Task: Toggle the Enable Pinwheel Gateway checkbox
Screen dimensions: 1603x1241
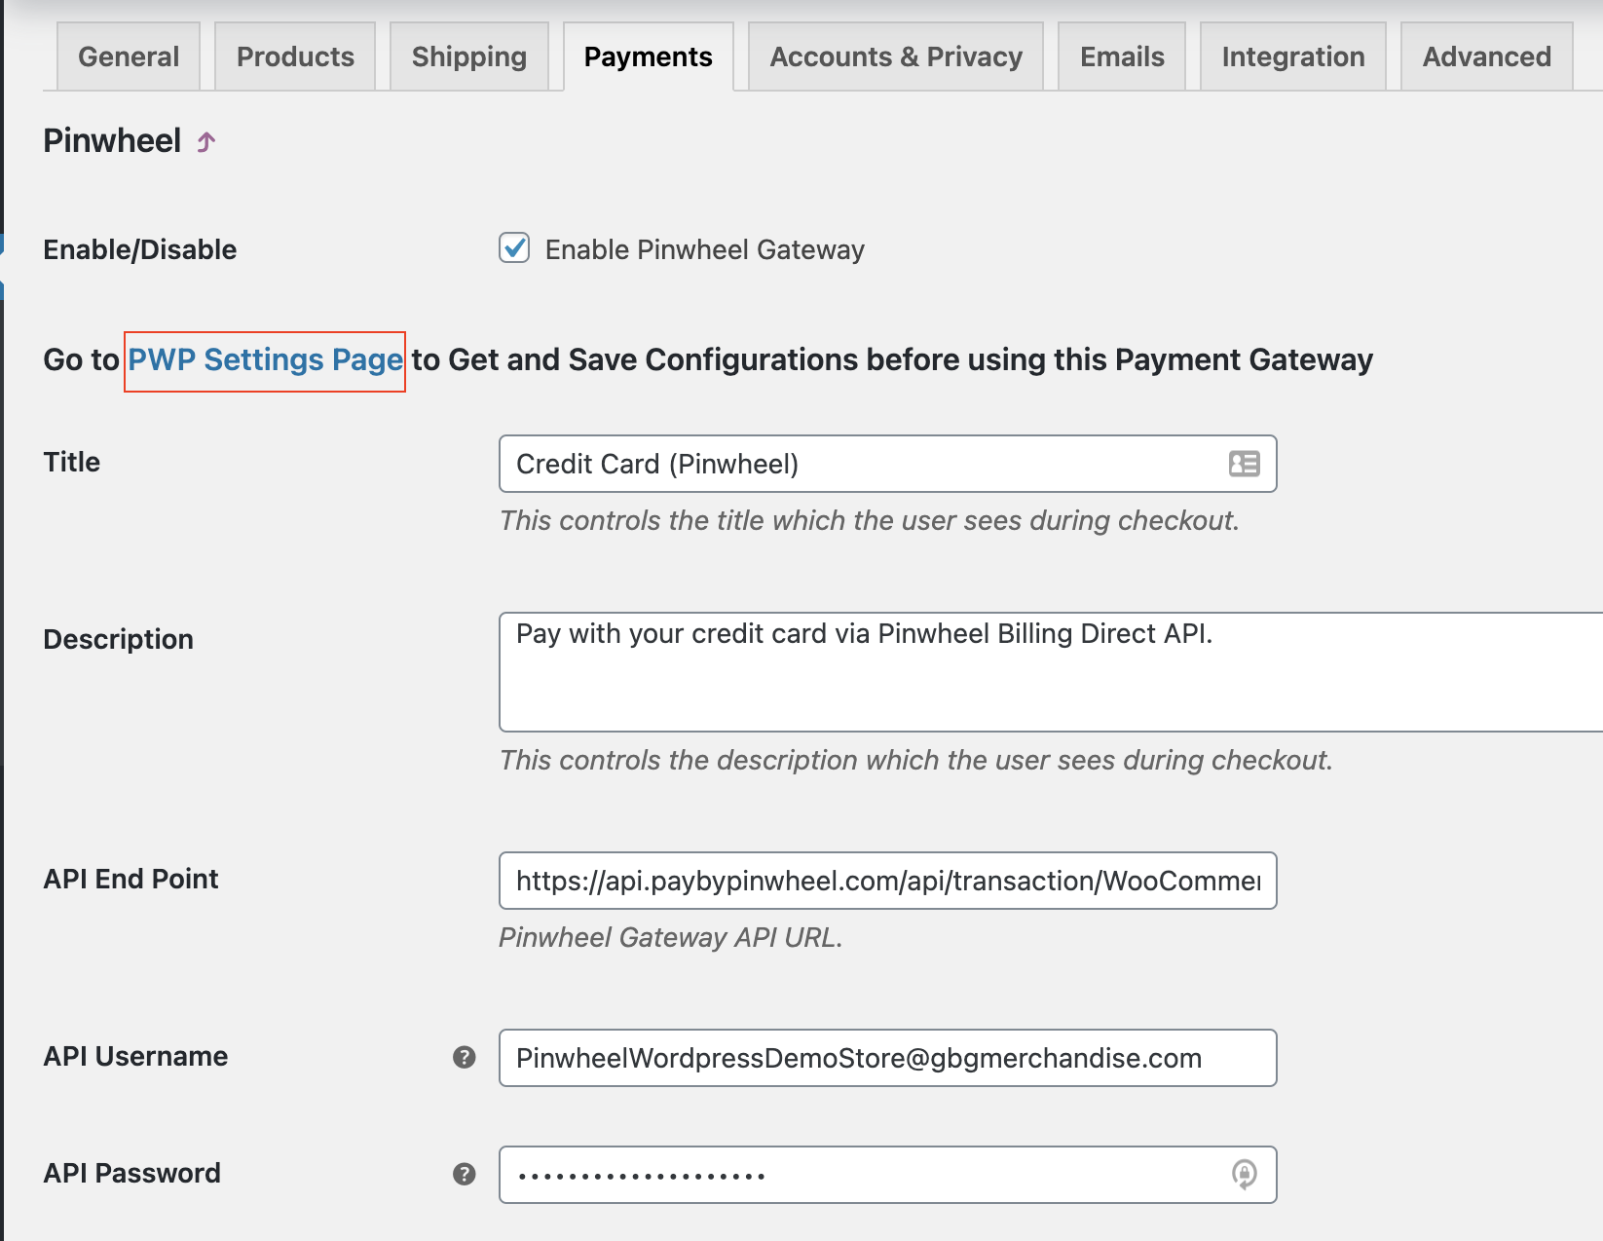Action: (514, 248)
